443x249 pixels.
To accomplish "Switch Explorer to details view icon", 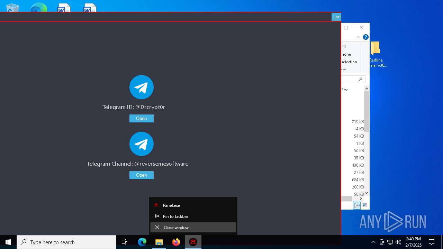I will [357, 205].
